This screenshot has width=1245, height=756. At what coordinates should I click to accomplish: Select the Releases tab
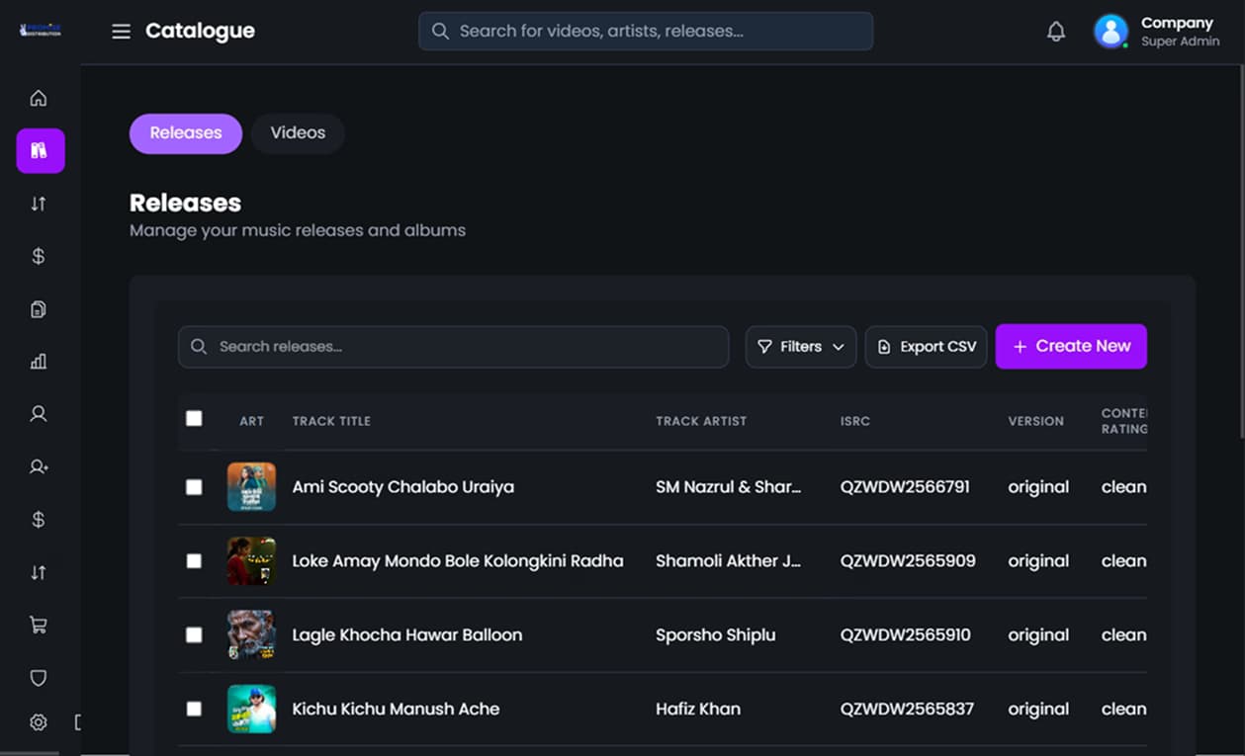pos(185,131)
